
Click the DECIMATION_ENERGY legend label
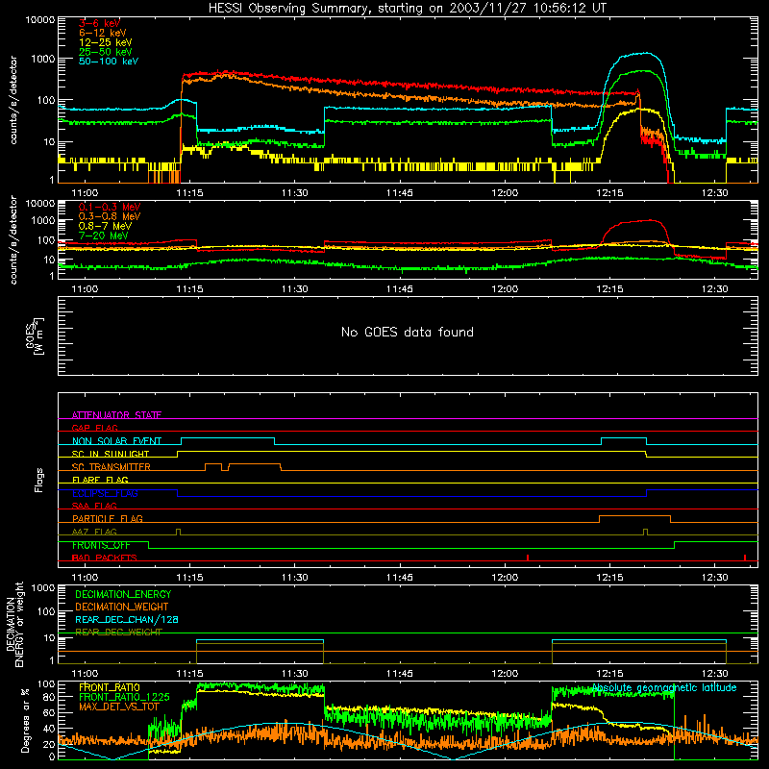[123, 594]
